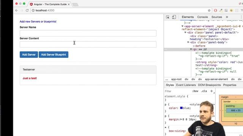The image size is (243, 136).
Task: Click the box-sizing property name
Action: (177, 131)
